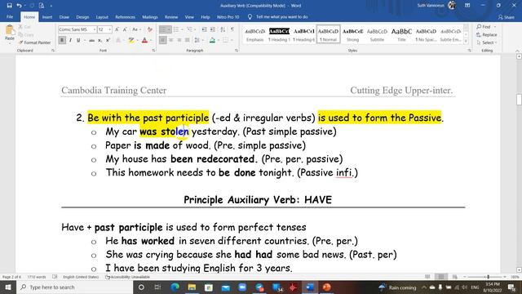Click the Share button

pyautogui.click(x=506, y=17)
